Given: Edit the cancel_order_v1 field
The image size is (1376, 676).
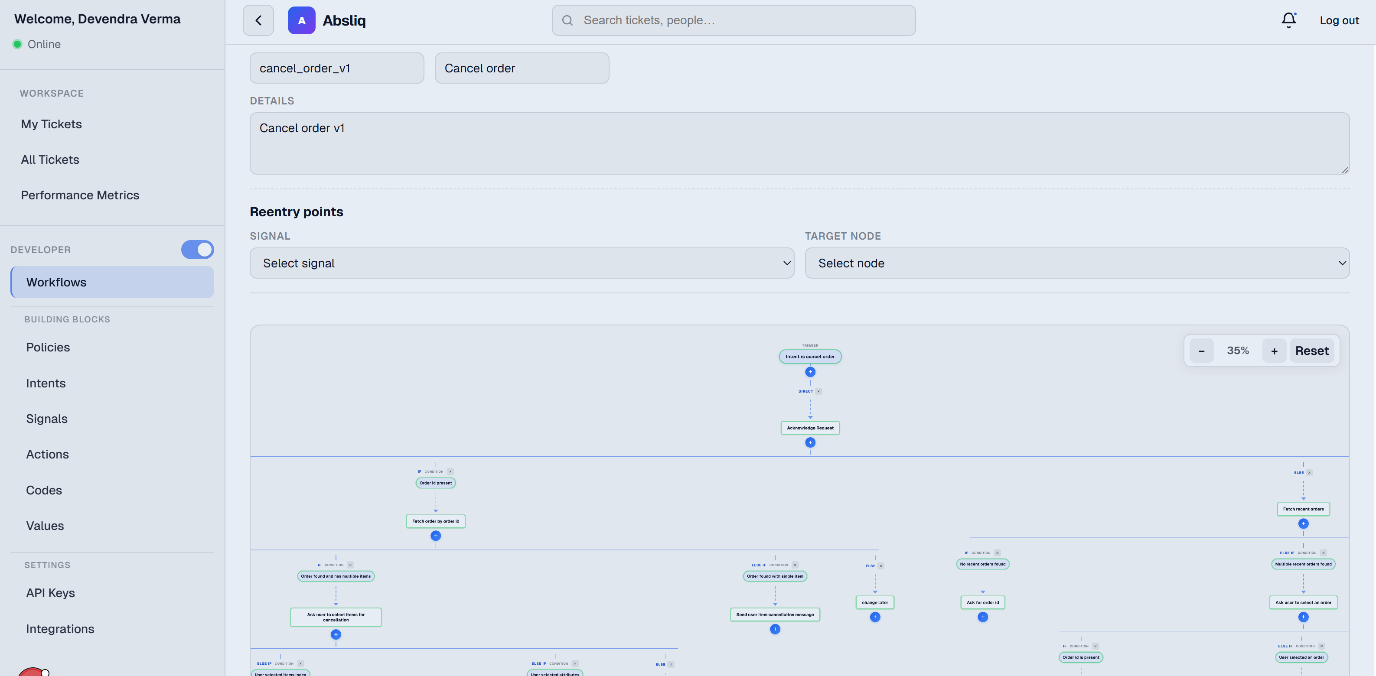Looking at the screenshot, I should pos(336,68).
